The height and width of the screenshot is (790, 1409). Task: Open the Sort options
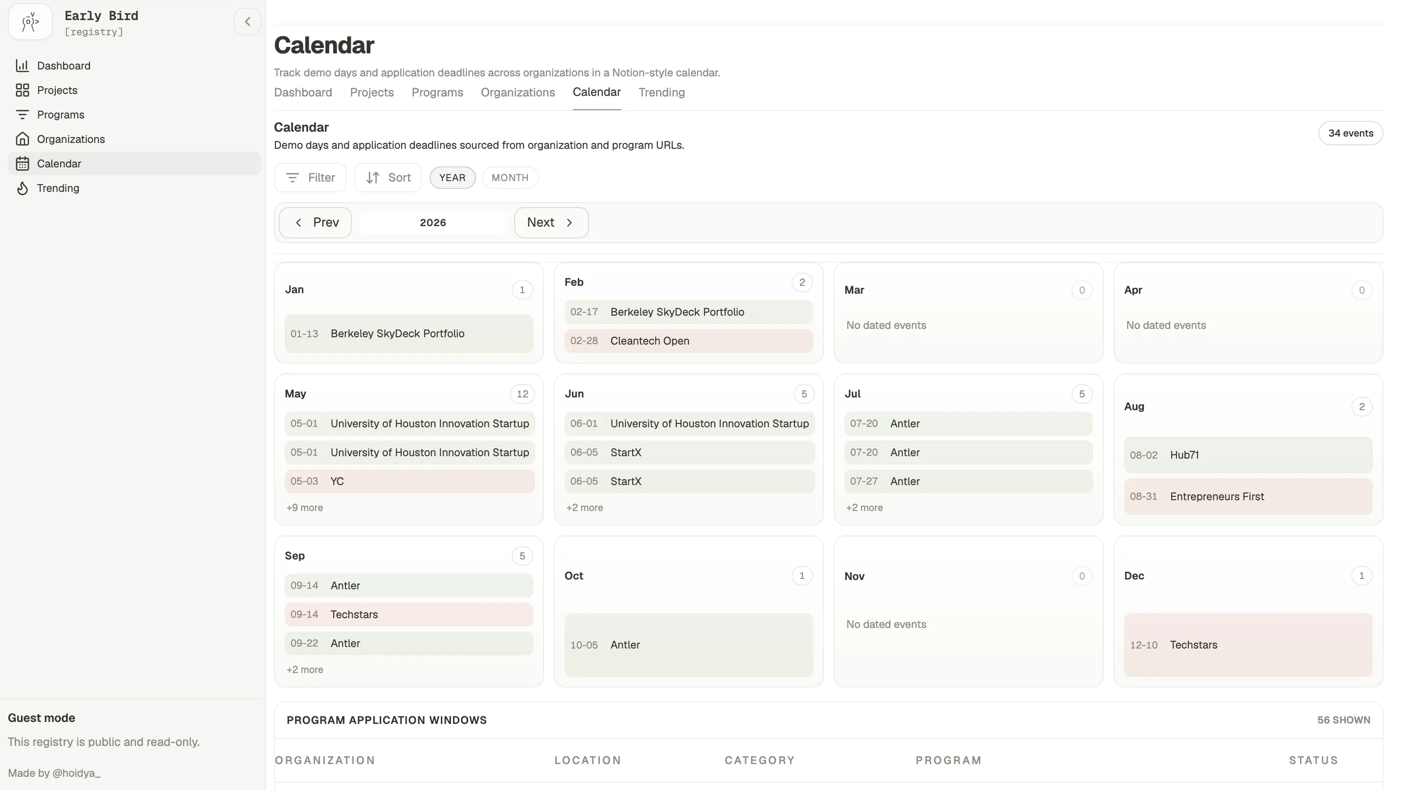388,178
